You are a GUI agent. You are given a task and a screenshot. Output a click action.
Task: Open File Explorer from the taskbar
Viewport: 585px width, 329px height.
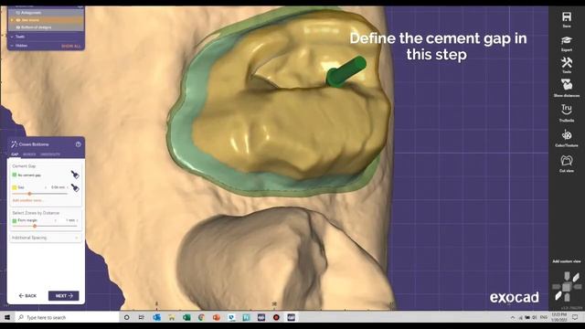pyautogui.click(x=172, y=317)
